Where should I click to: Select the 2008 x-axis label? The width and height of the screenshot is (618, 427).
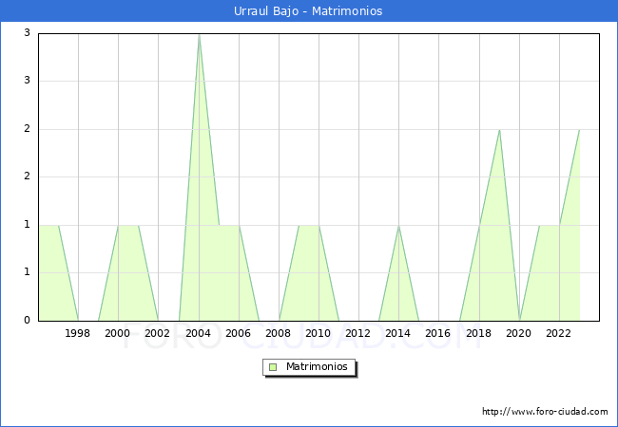pos(279,333)
